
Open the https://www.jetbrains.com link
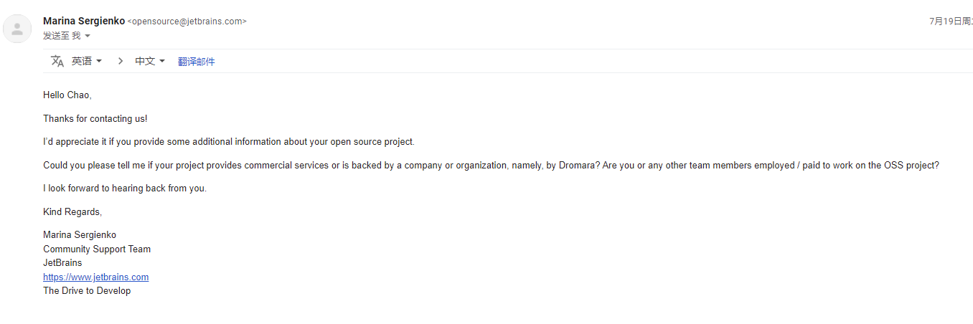96,277
